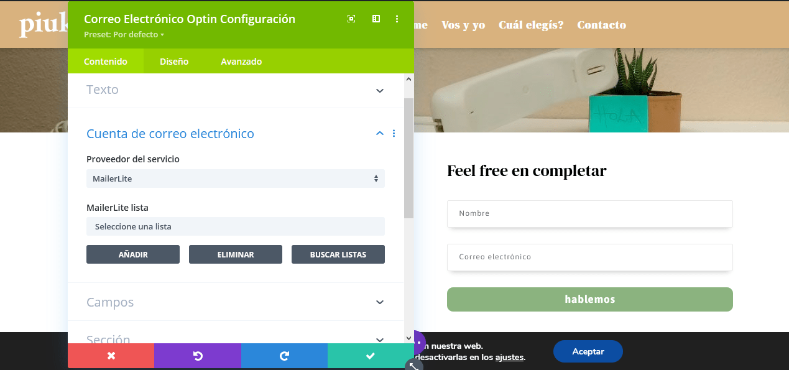Screen dimensions: 789x370
Task: Open the Preset: Por defecto dropdown
Action: coord(124,35)
